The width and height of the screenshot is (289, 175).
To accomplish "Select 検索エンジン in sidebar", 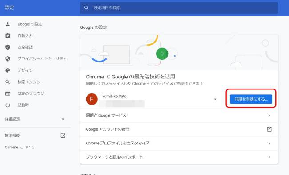I will (x=29, y=82).
